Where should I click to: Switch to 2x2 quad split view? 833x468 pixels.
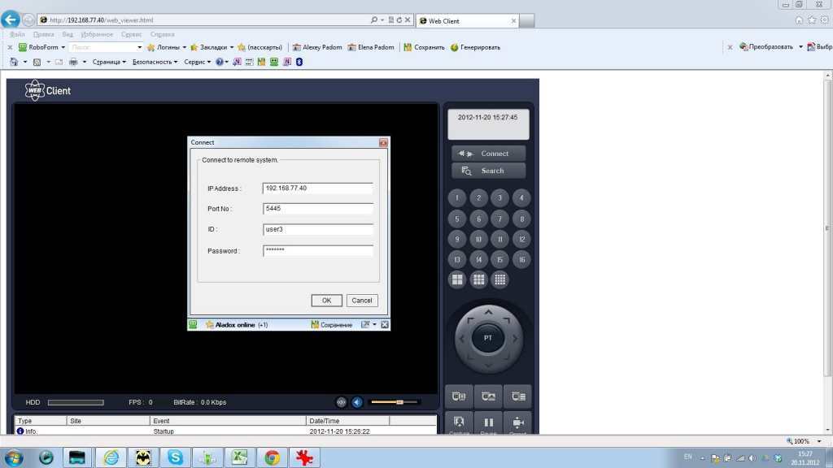[x=457, y=279]
